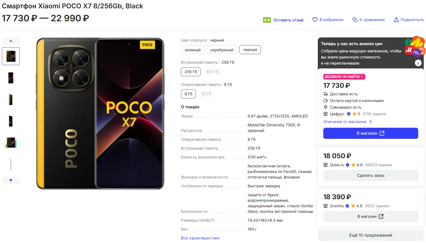Click the green 4.8 rating badge
This screenshot has height=243, width=426.
click(267, 20)
